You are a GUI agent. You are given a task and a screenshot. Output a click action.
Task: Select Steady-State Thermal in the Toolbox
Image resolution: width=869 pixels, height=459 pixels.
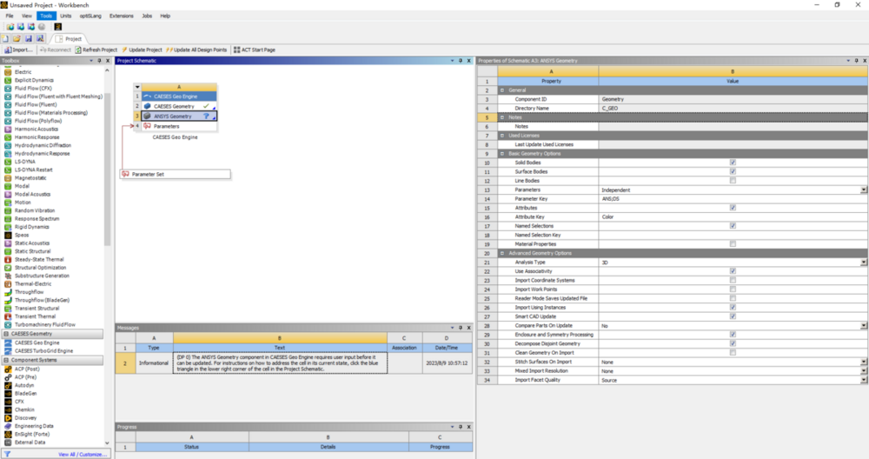(39, 259)
